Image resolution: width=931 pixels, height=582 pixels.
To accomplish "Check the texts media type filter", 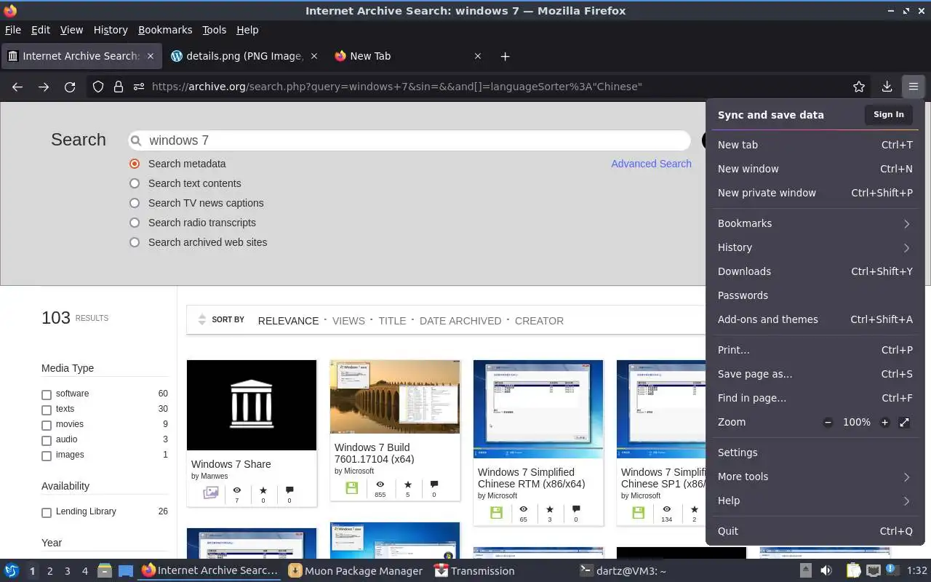I will 47,410.
